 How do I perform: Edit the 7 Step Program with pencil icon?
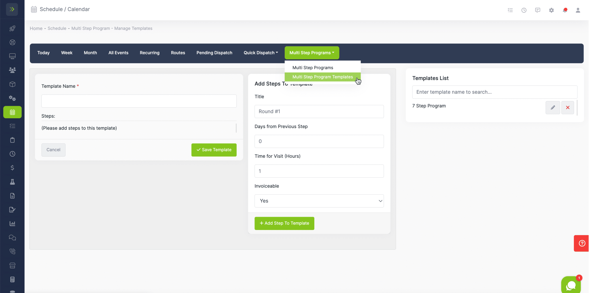[x=552, y=107]
